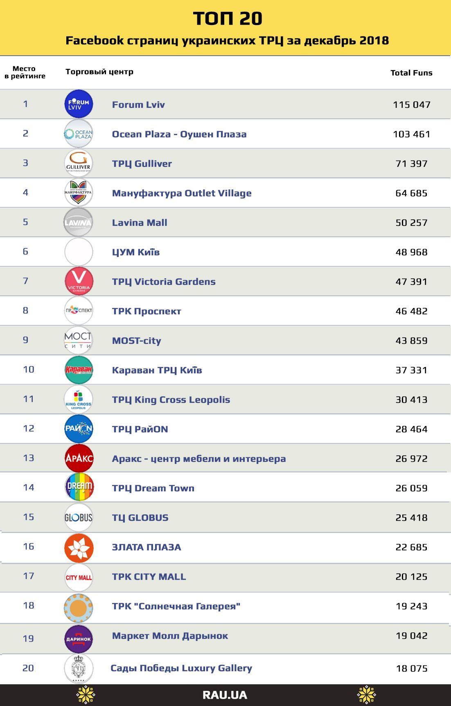Click the Злата Плаза orange flower logo
Viewport: 451px width, 706px height.
tap(79, 547)
